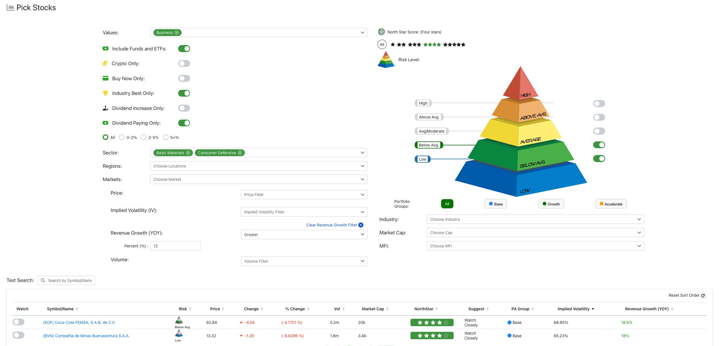Open the Choose Locations regions dropdown

258,166
